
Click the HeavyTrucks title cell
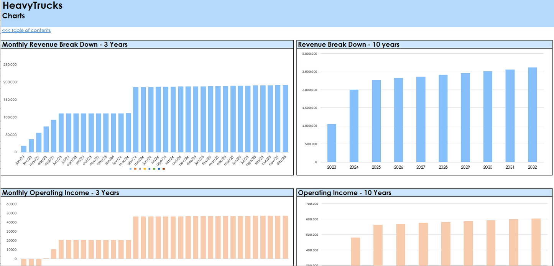click(33, 6)
